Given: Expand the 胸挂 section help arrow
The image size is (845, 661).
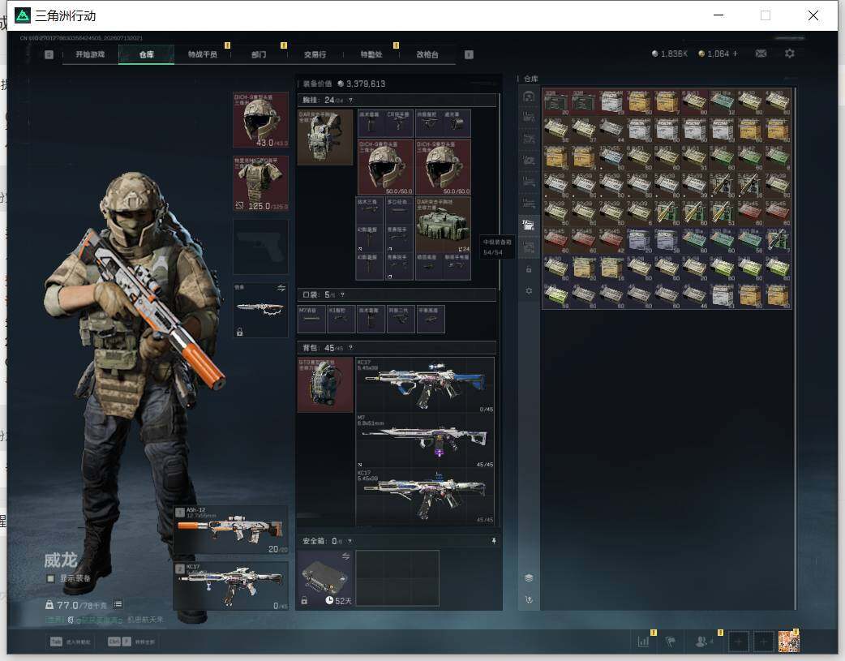Looking at the screenshot, I should coord(350,101).
